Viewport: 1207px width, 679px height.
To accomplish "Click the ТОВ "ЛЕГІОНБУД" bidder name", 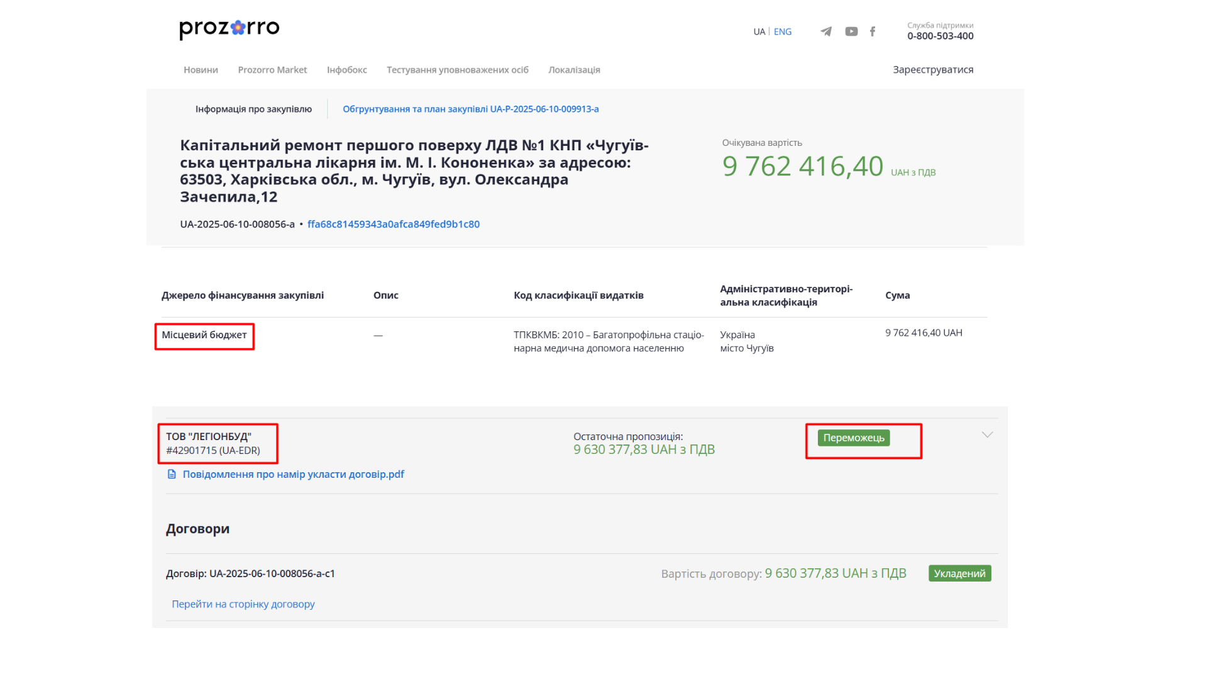I will click(x=209, y=436).
